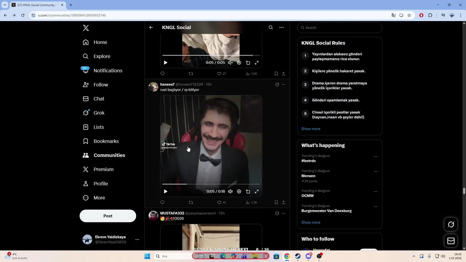Seek on the top 0:05 video progress bar
Screen dimensions: 466x262
click(x=211, y=55)
